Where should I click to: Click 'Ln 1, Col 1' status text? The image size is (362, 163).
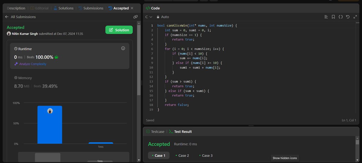[x=349, y=120]
